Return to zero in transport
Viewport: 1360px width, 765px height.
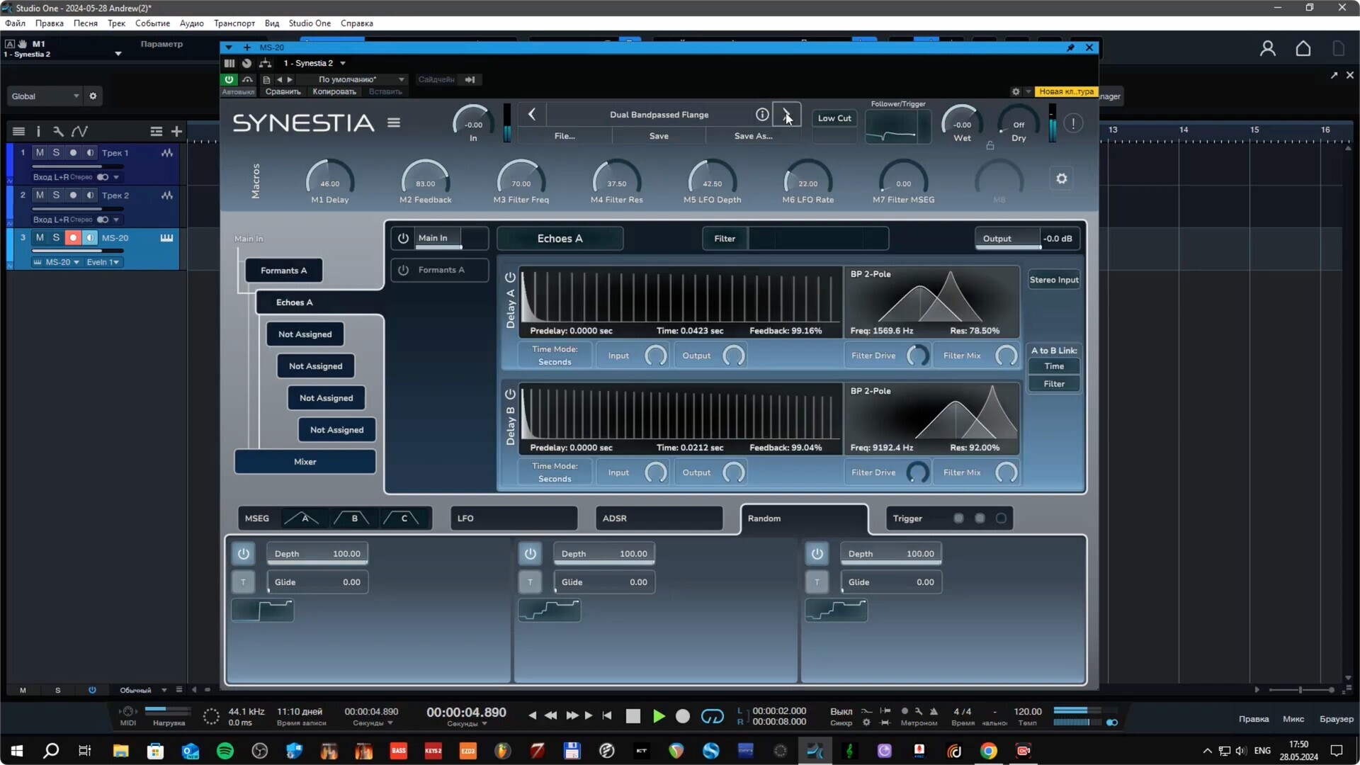[x=607, y=715]
